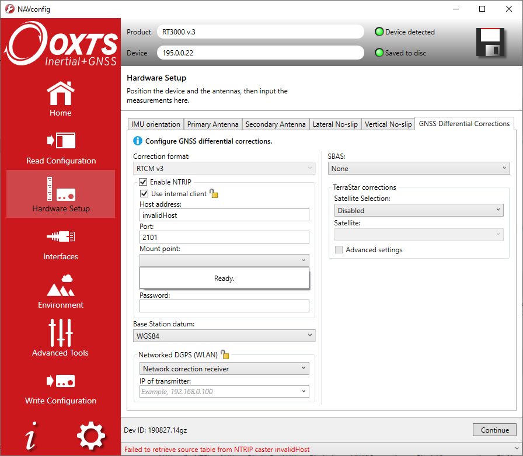Switch to the Primary Antenna tab
Screen dimensions: 523x456
coord(213,124)
